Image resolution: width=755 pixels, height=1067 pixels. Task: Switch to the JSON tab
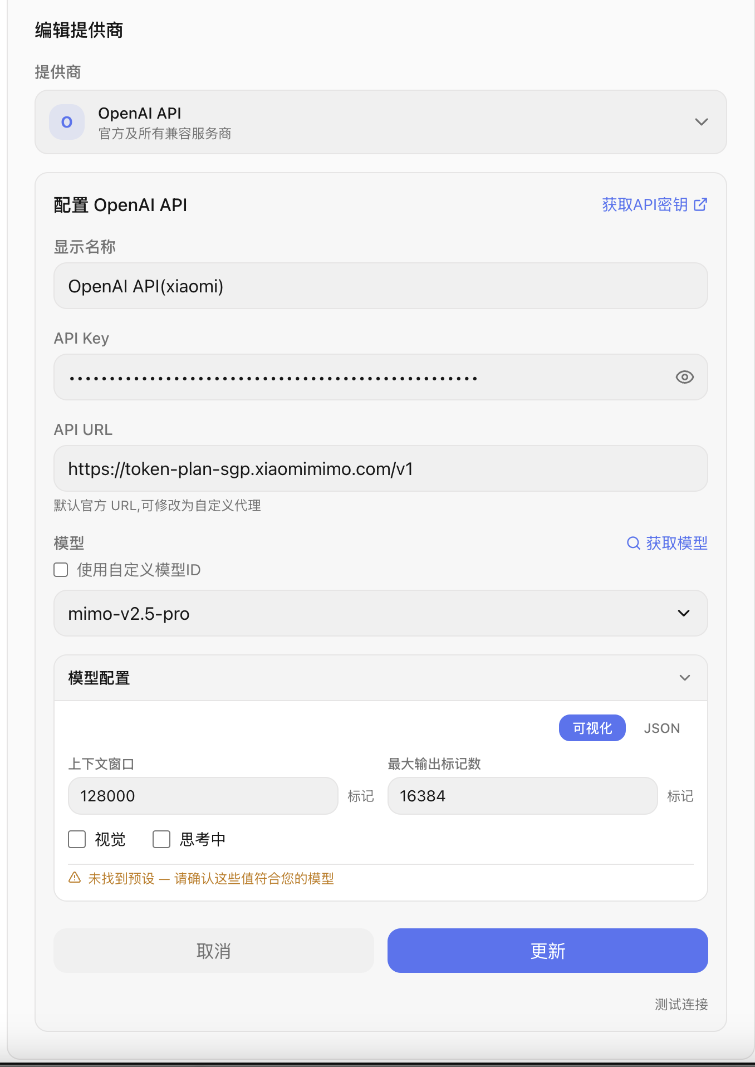[x=662, y=728]
